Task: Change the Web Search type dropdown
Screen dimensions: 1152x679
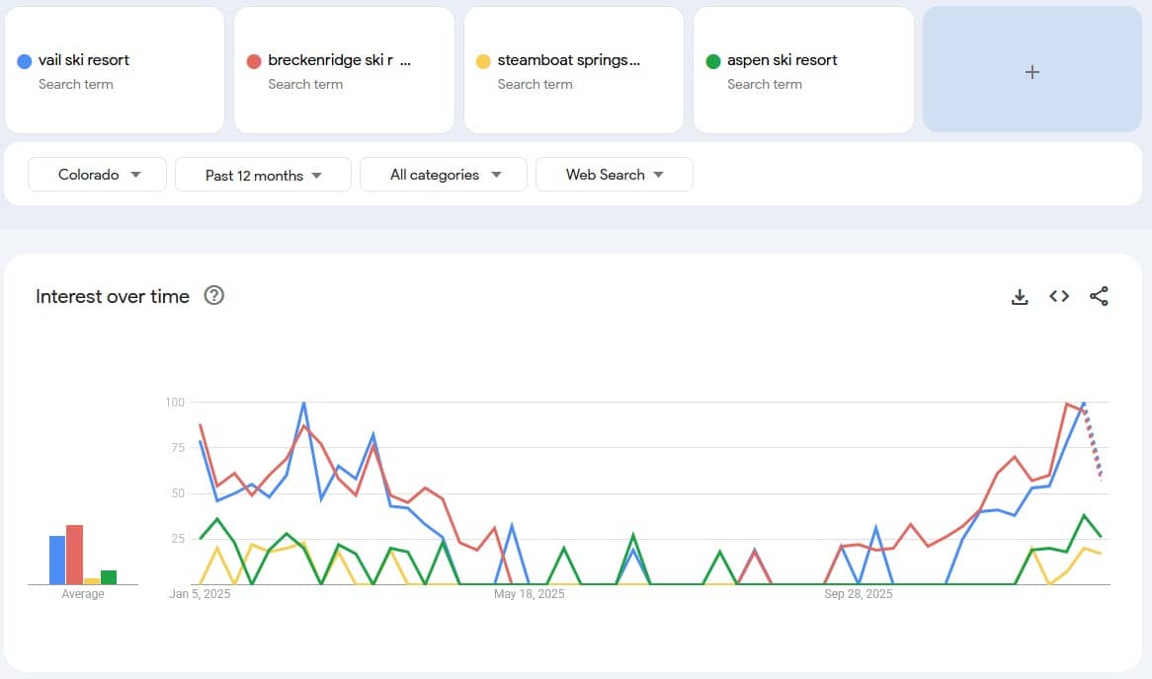Action: pos(614,175)
